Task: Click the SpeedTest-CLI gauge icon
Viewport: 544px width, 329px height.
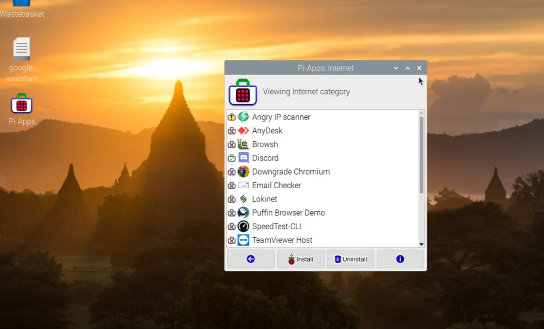Action: click(x=244, y=227)
